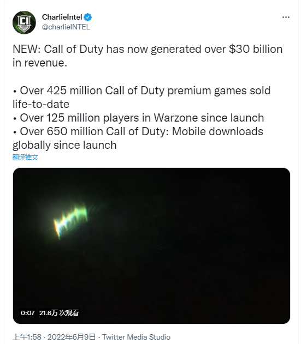Screen dimensions: 301x344
Task: Click the "globally since launch" text line
Action: point(64,145)
